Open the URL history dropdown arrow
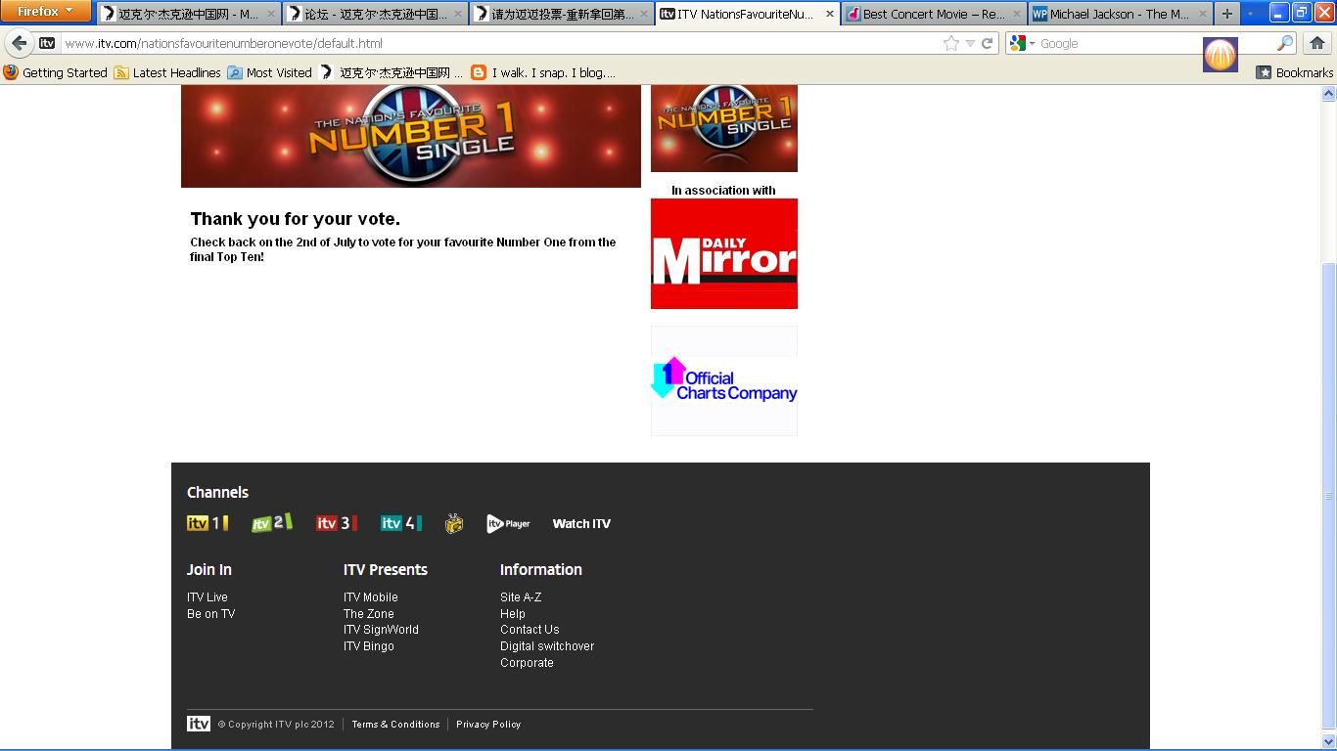This screenshot has width=1337, height=751. pyautogui.click(x=970, y=43)
